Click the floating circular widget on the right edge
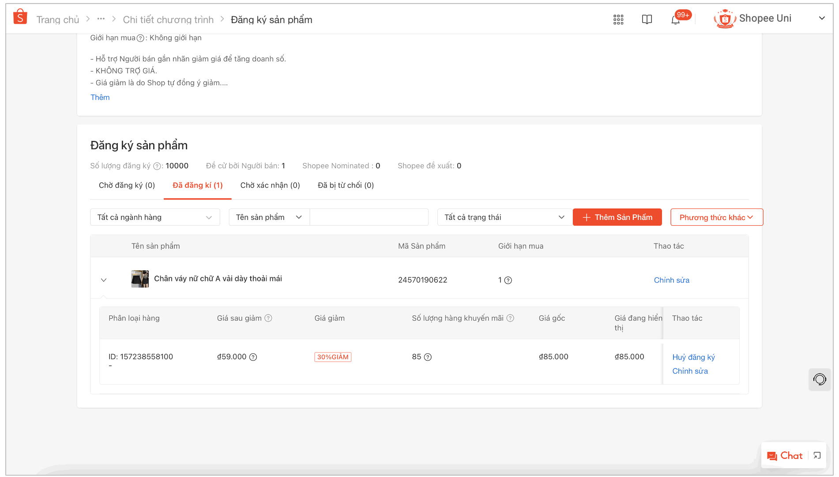 pyautogui.click(x=820, y=379)
